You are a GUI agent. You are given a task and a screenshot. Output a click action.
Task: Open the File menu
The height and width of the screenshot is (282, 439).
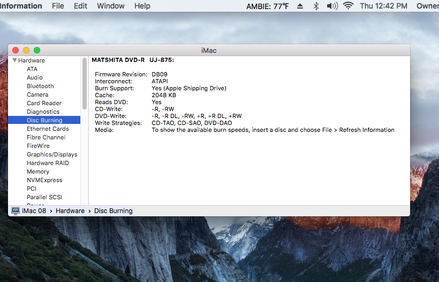58,6
